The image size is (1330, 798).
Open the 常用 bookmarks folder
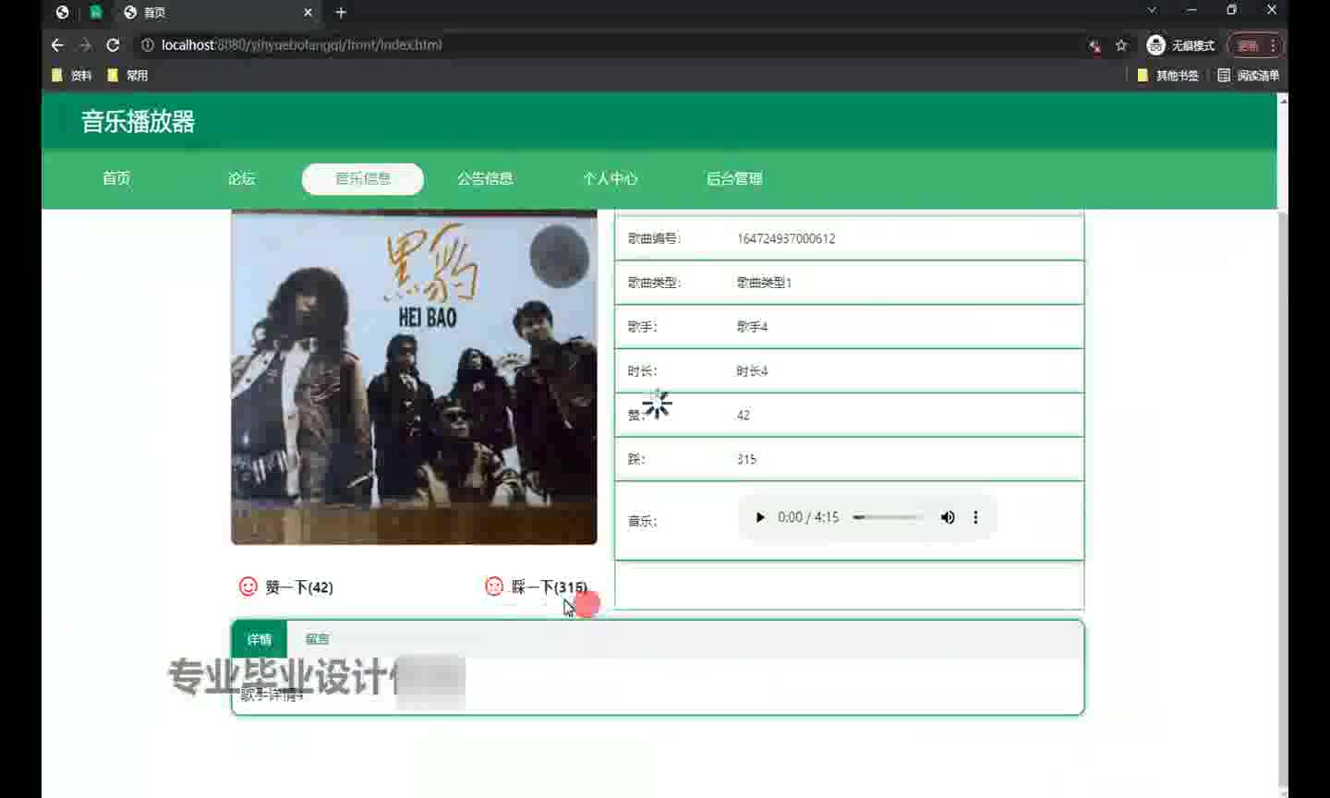coord(127,76)
